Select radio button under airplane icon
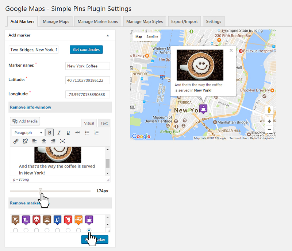This screenshot has width=292, height=251. [x=15, y=230]
